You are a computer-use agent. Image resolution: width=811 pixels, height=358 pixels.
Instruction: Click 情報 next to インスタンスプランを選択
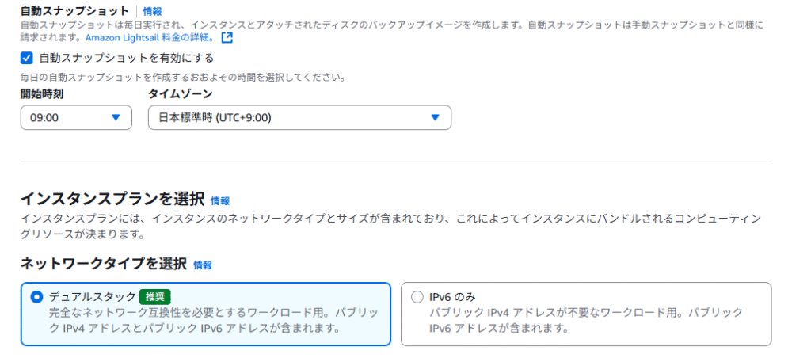[x=220, y=200]
